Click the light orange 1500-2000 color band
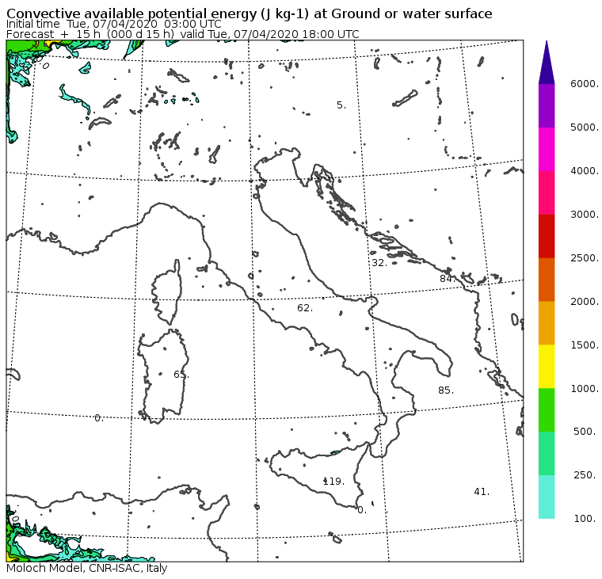Screen dimensions: 602x579 tap(547, 323)
